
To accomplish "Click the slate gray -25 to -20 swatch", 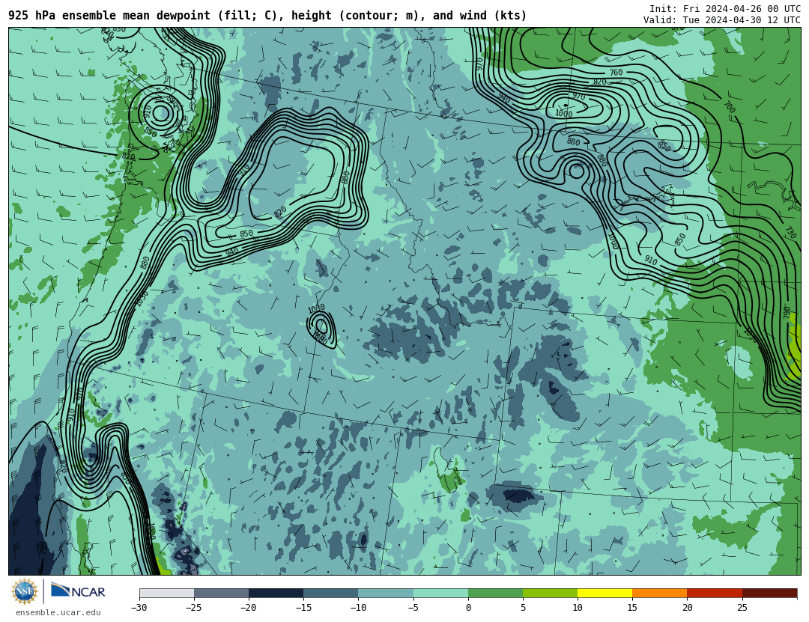I will click(221, 594).
